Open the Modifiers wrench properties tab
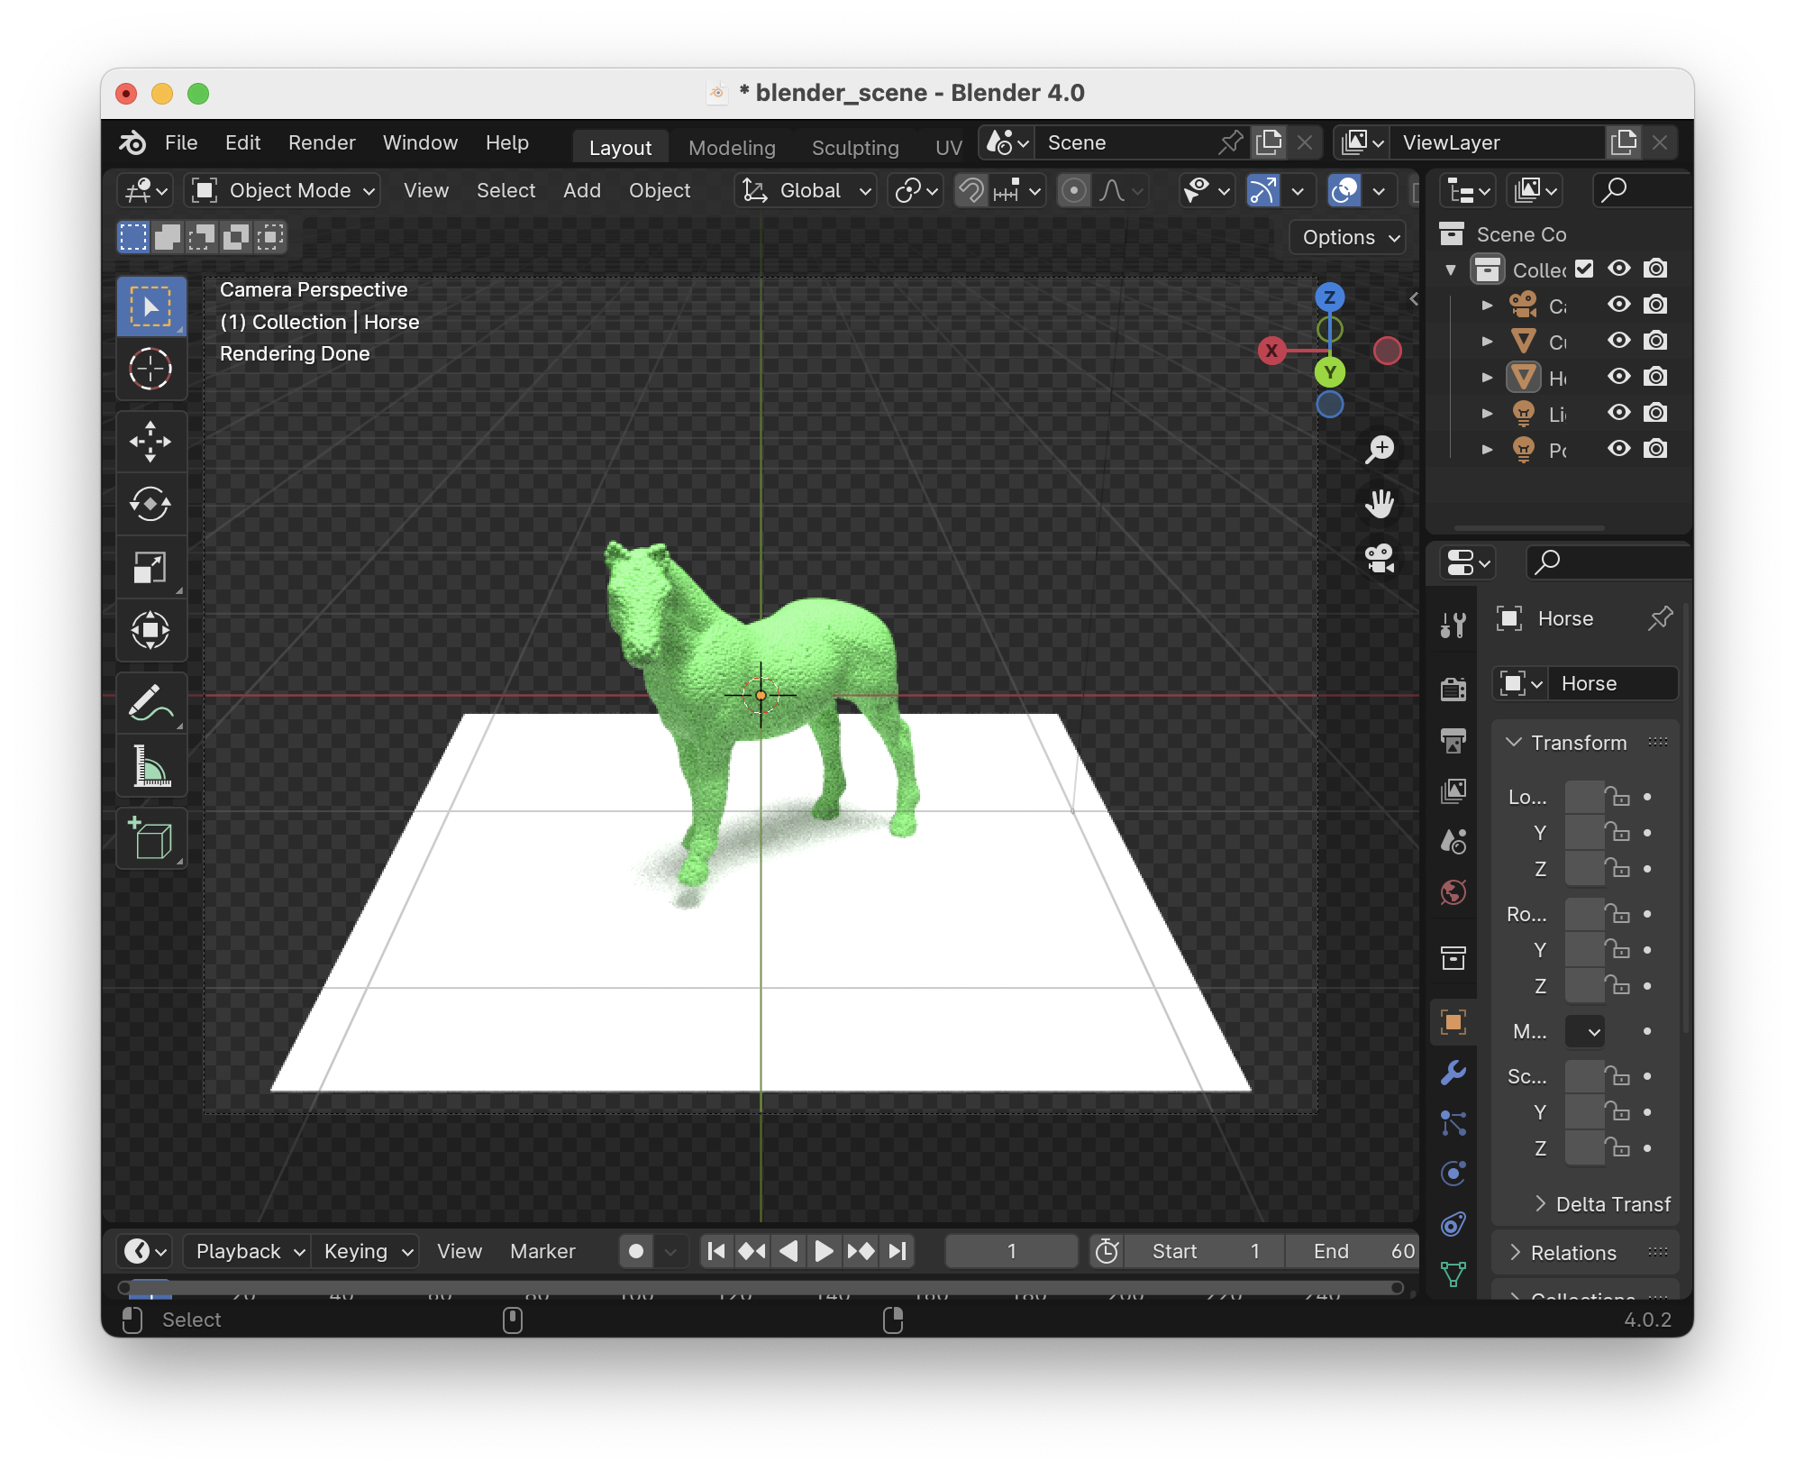The image size is (1795, 1471). [1453, 1073]
